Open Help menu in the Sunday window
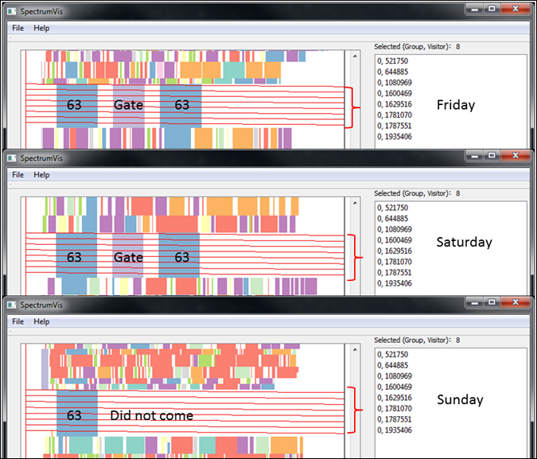The width and height of the screenshot is (537, 459). [41, 322]
